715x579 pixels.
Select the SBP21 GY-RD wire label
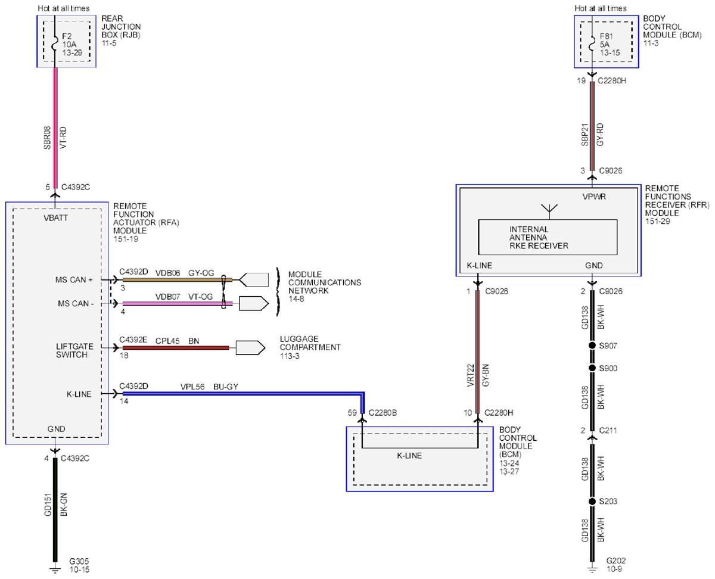point(592,136)
